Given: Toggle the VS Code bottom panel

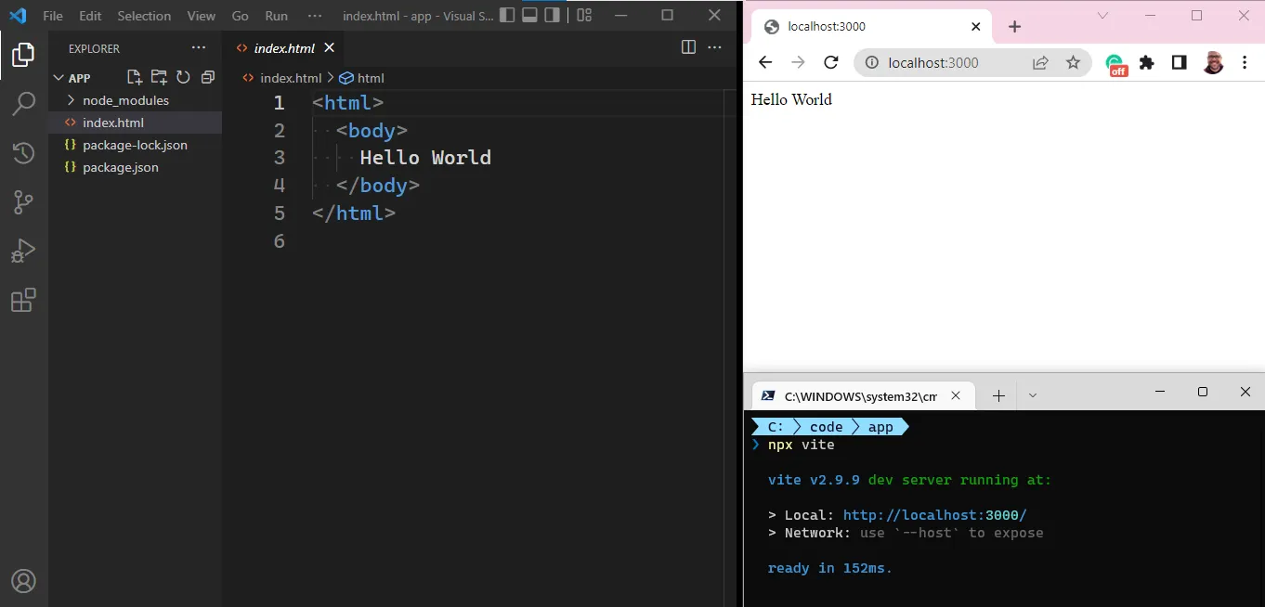Looking at the screenshot, I should point(529,15).
